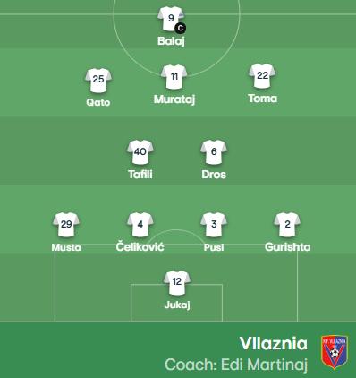Click the Čeliković name label
The image size is (356, 378).
tap(140, 246)
